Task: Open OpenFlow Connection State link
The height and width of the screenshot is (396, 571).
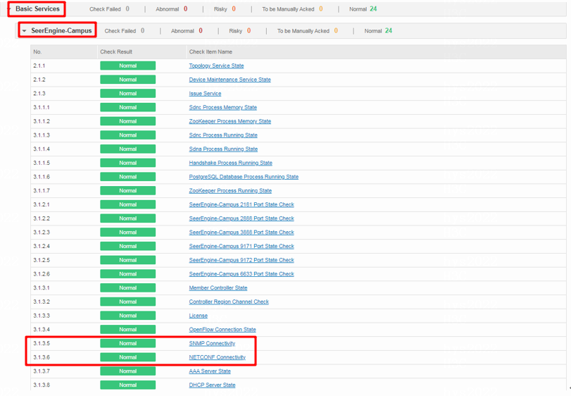Action: tap(222, 329)
